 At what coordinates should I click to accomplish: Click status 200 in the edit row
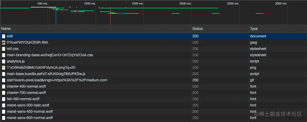point(195,36)
